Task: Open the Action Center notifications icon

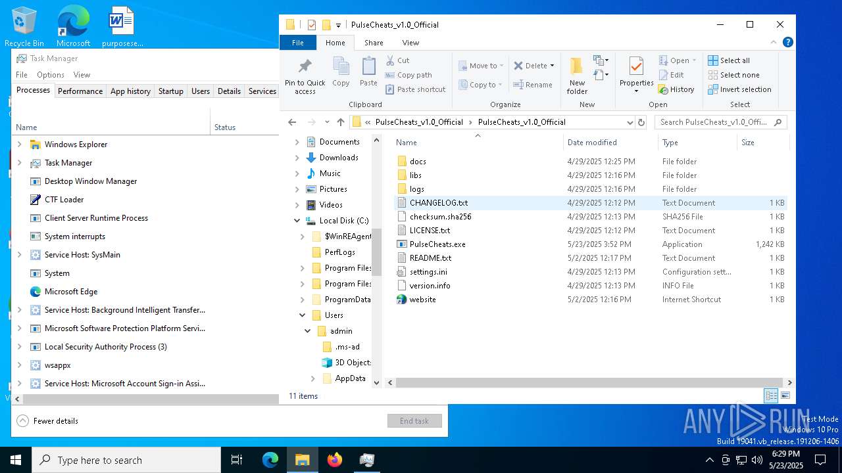Action: [820, 460]
